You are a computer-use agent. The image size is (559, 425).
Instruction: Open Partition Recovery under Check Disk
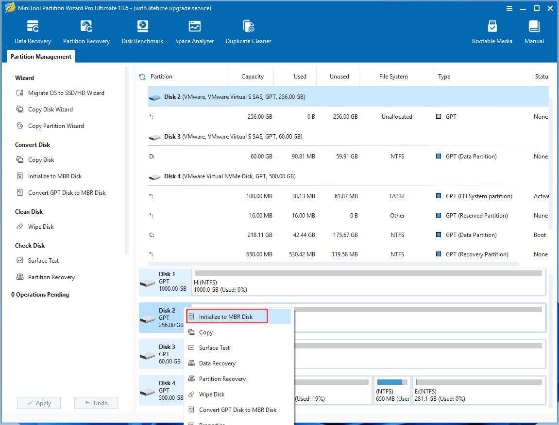point(46,277)
